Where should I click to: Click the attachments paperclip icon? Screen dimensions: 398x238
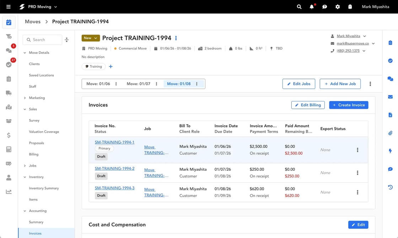click(x=390, y=133)
